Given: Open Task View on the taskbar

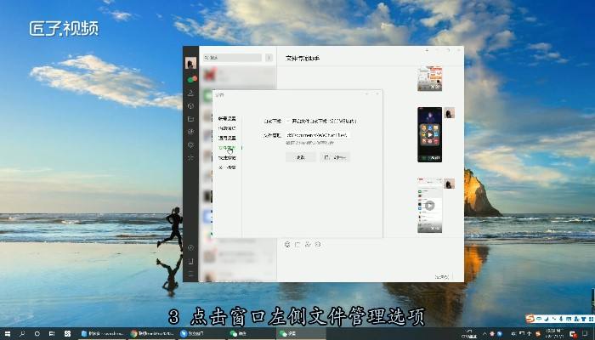Looking at the screenshot, I should coord(52,334).
